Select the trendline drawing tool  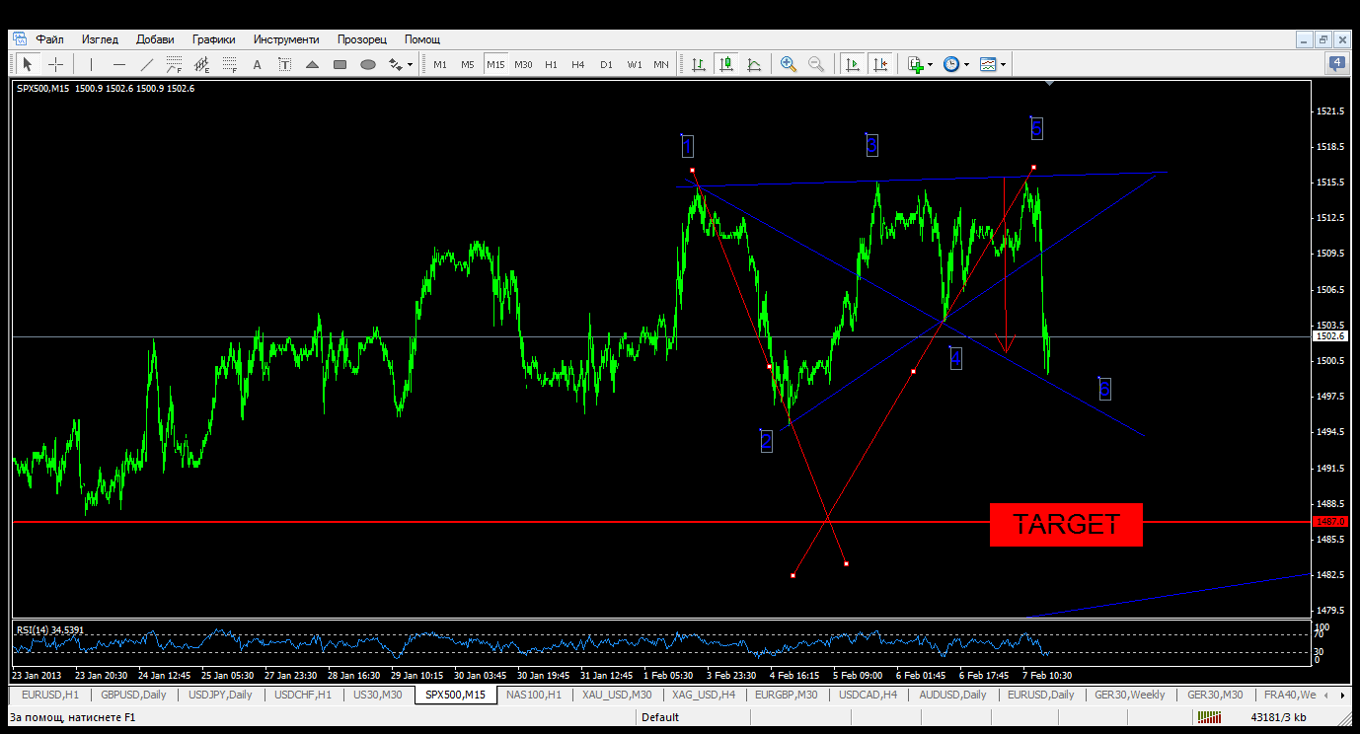[147, 64]
